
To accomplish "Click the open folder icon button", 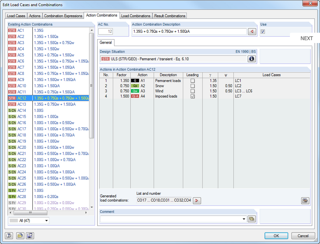I will [20, 236].
